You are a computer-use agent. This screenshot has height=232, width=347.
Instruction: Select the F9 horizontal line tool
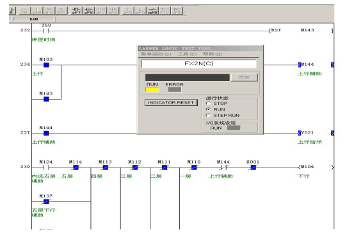(x=25, y=10)
